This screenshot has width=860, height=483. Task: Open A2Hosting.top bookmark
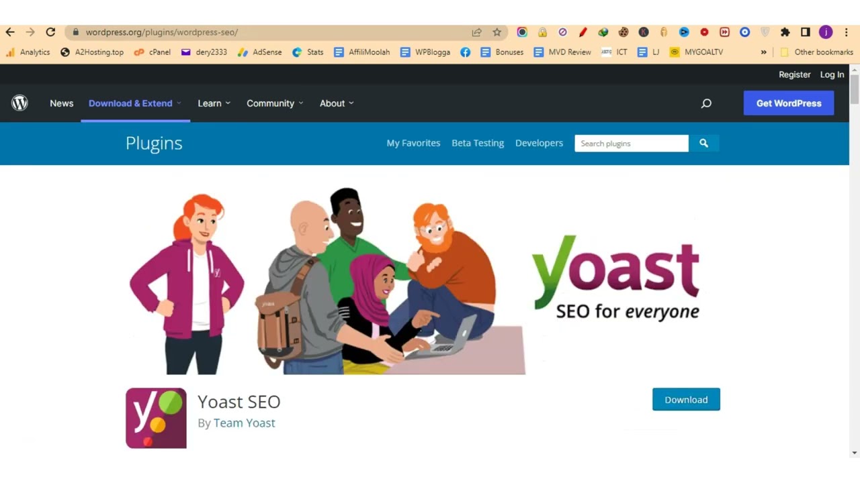pos(92,52)
